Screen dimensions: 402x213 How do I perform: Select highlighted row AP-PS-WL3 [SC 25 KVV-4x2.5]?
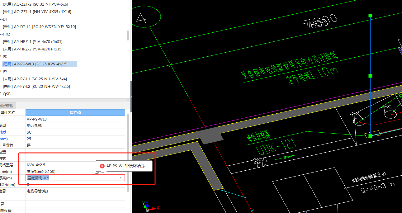39,64
